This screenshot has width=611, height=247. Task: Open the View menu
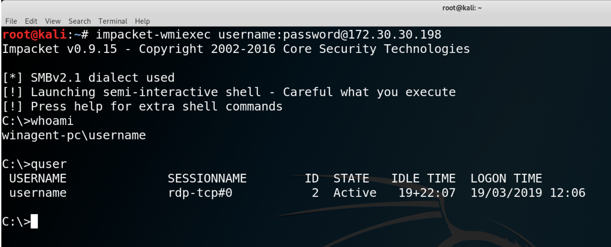click(53, 21)
